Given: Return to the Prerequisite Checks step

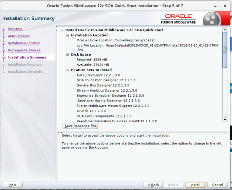Looking at the screenshot, I should [x=24, y=50].
